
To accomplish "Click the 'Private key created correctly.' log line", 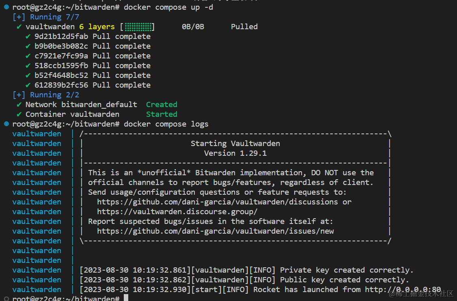I will (x=347, y=270).
